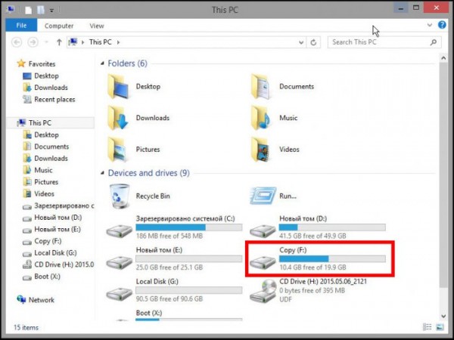Viewport: 454px width, 340px height.
Task: Click This PC in the address breadcrumb
Action: click(x=100, y=42)
